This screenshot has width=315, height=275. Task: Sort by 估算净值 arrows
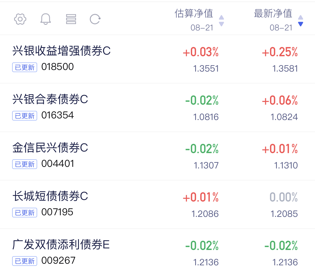click(221, 21)
